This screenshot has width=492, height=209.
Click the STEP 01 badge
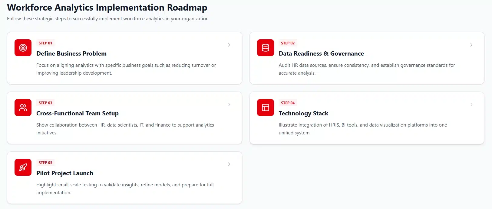pyautogui.click(x=45, y=43)
